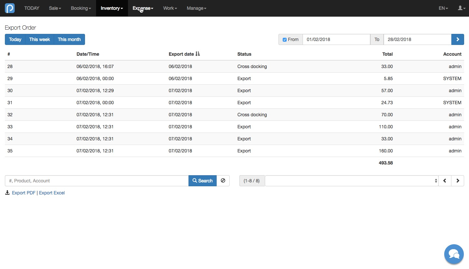Select order number 32
The image size is (469, 269).
10,115
